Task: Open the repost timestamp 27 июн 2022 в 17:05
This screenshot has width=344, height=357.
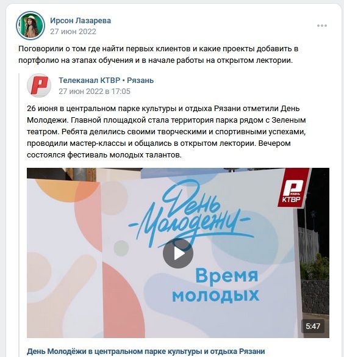Action: pyautogui.click(x=95, y=92)
